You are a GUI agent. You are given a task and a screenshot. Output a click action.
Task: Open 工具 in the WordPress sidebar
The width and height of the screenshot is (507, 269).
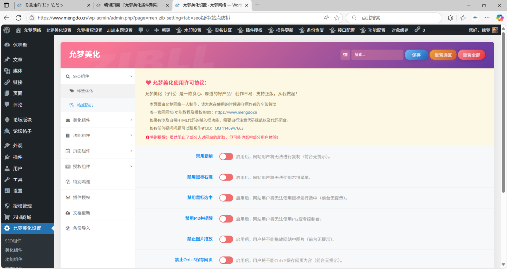(28, 180)
